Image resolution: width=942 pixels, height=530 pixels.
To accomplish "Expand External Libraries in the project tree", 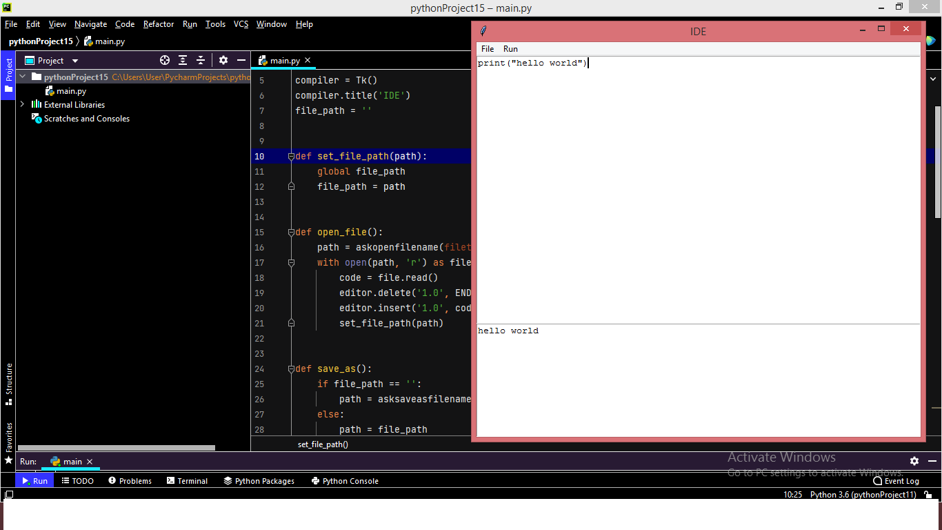I will 21,104.
